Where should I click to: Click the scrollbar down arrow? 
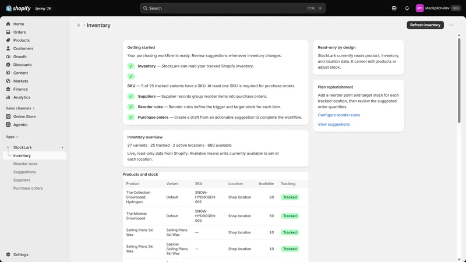click(459, 260)
